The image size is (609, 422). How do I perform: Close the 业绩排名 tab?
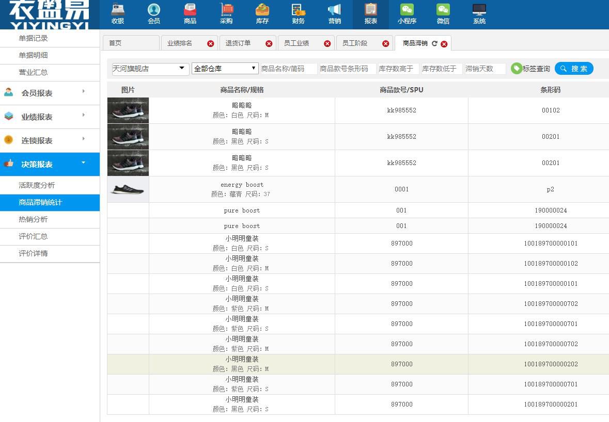[x=210, y=44]
